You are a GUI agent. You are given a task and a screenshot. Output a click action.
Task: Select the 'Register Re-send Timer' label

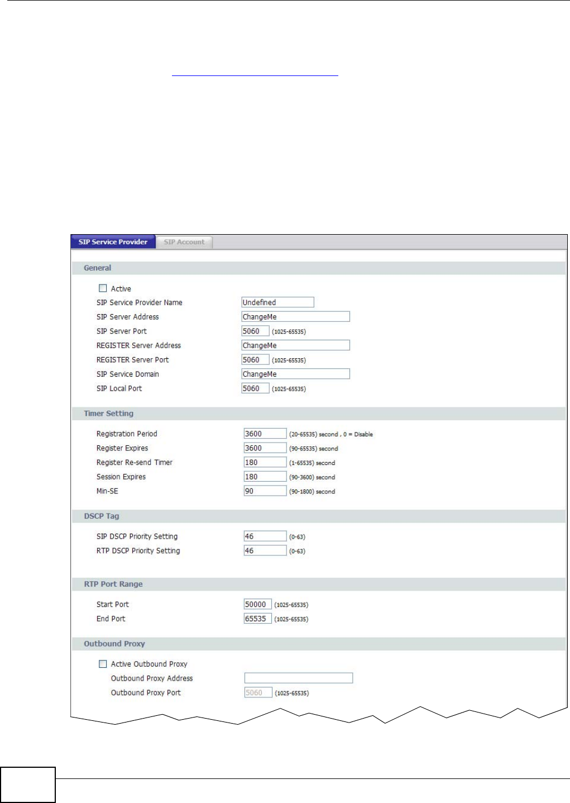tap(135, 462)
